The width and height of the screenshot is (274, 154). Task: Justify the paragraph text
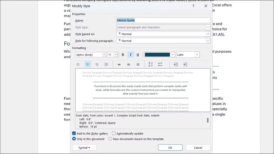point(106,65)
